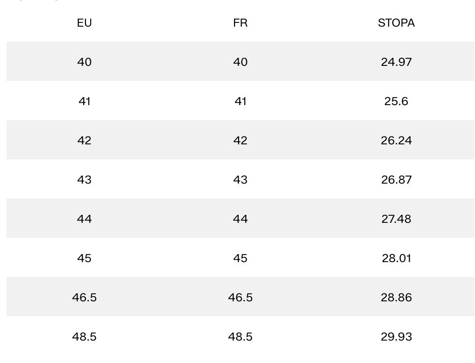Select FR size 48.5 cell
The height and width of the screenshot is (363, 475).
[240, 336]
